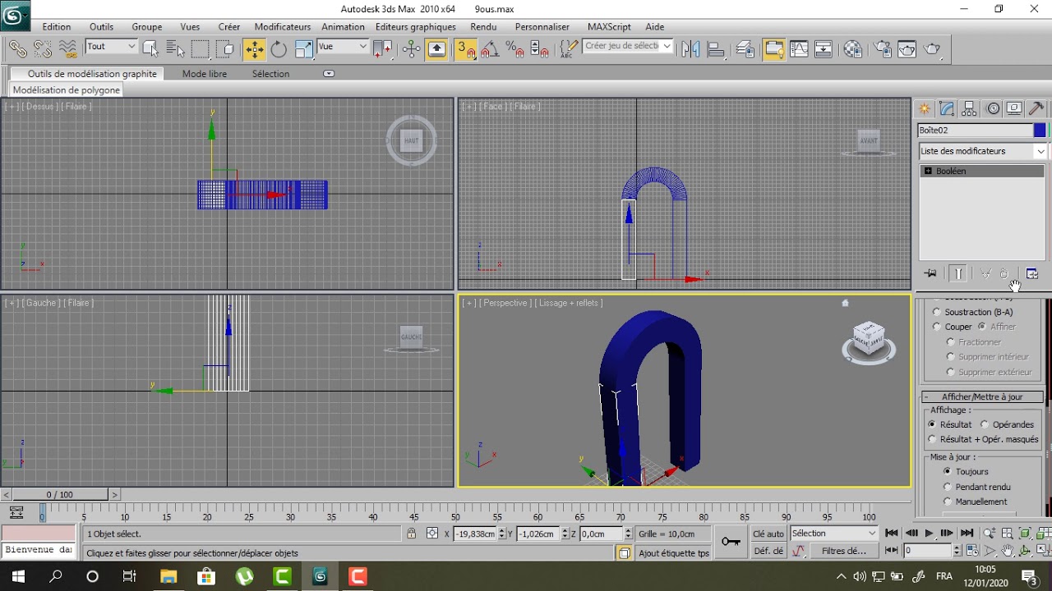Viewport: 1052px width, 591px height.
Task: Open the Modificateurs menu
Action: pyautogui.click(x=283, y=27)
